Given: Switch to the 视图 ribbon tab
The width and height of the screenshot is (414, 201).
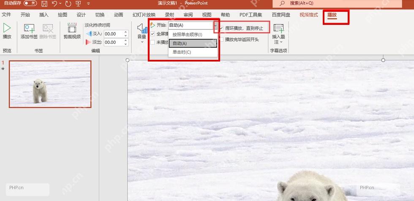Looking at the screenshot, I should click(x=207, y=15).
